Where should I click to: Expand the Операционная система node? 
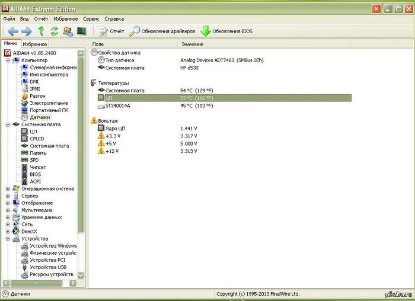[x=8, y=189]
